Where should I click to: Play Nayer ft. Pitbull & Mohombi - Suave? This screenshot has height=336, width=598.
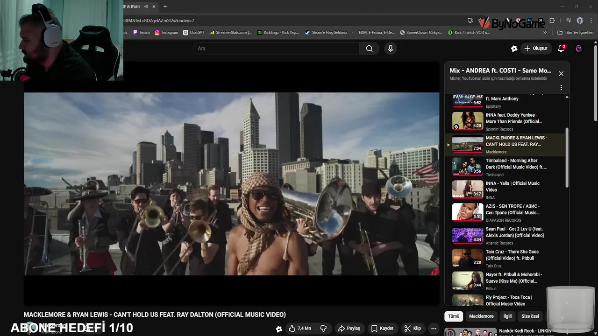(x=505, y=281)
